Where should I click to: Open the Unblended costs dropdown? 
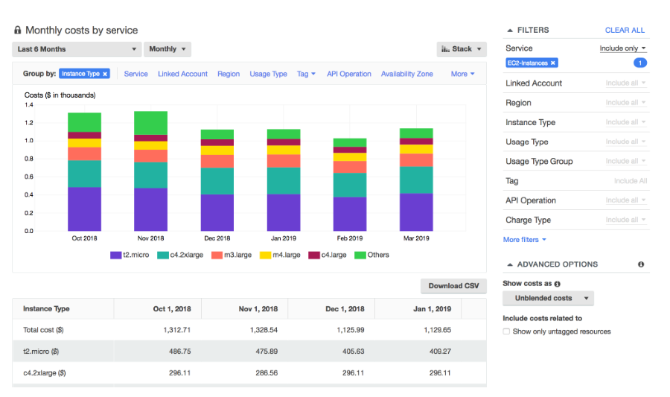pyautogui.click(x=548, y=298)
